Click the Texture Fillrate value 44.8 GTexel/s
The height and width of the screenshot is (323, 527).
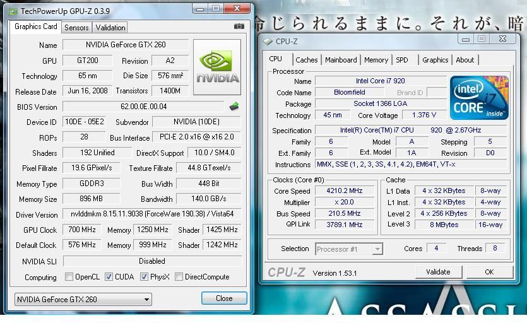point(209,168)
